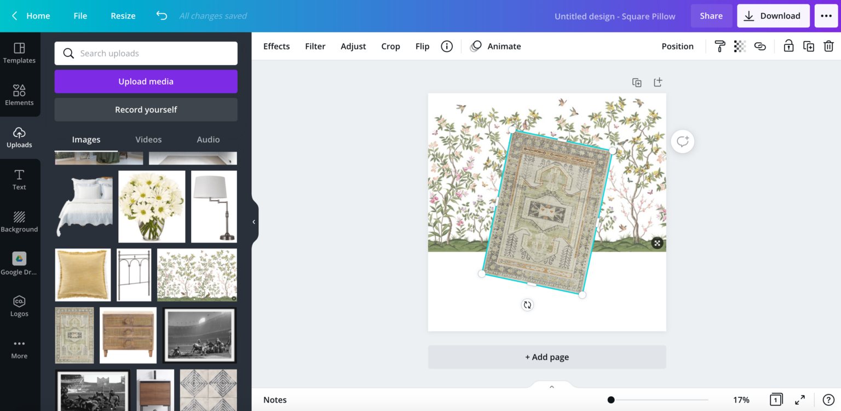841x411 pixels.
Task: Click the undo arrow icon
Action: (162, 16)
